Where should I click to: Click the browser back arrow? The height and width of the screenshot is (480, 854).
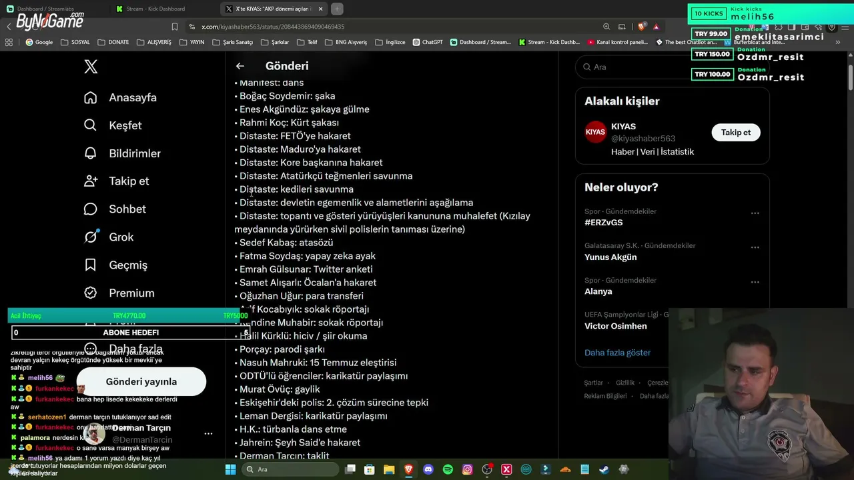click(9, 27)
